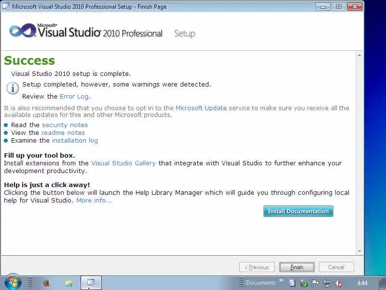
Task: Open the Action Center flag icon
Action: (316, 283)
